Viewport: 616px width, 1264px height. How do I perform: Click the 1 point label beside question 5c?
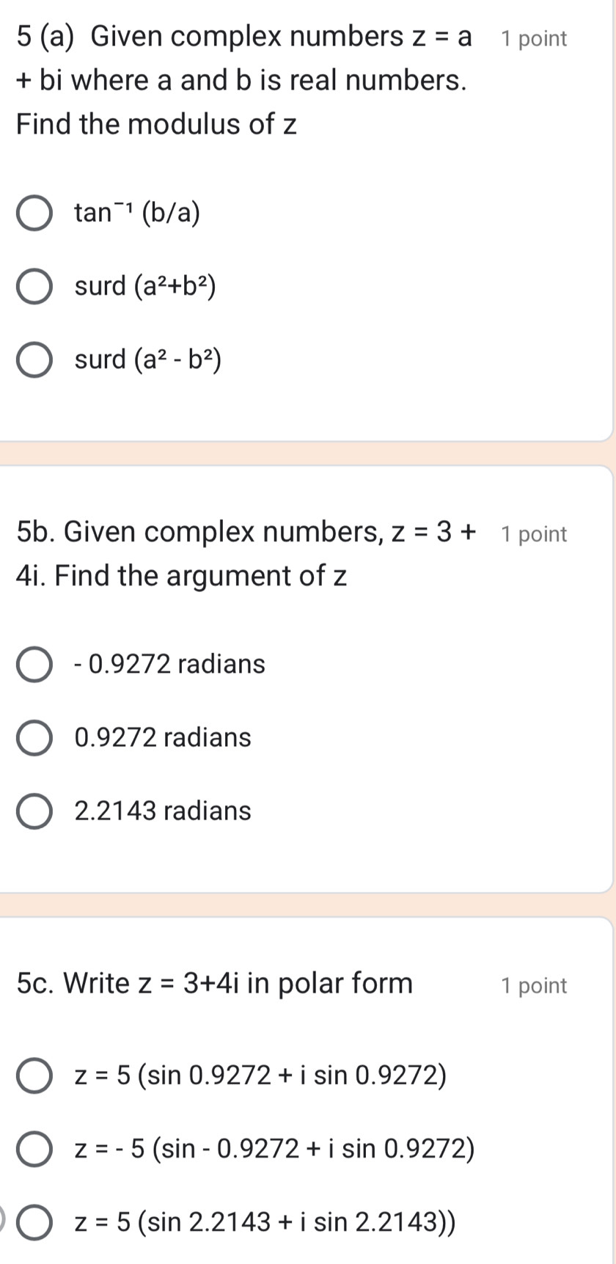click(x=534, y=985)
